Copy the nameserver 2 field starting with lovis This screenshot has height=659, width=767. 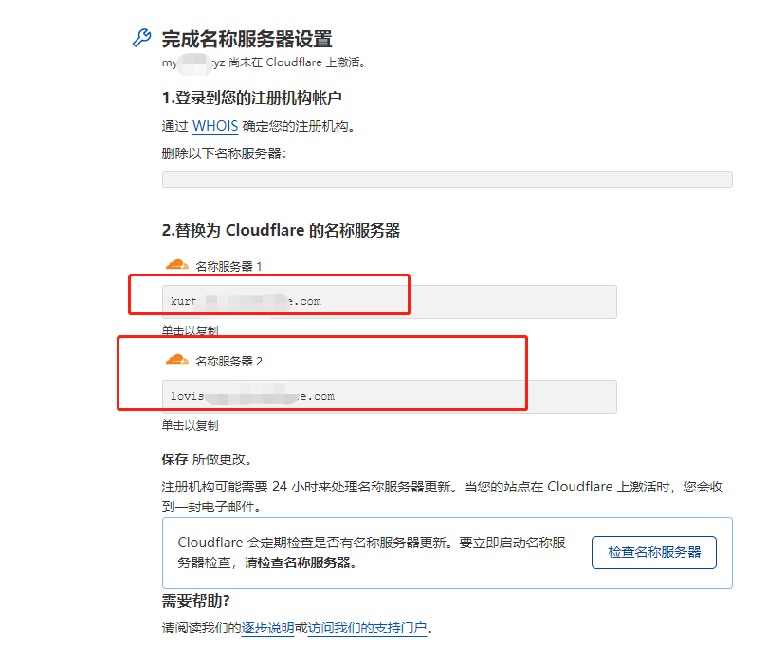(x=390, y=396)
